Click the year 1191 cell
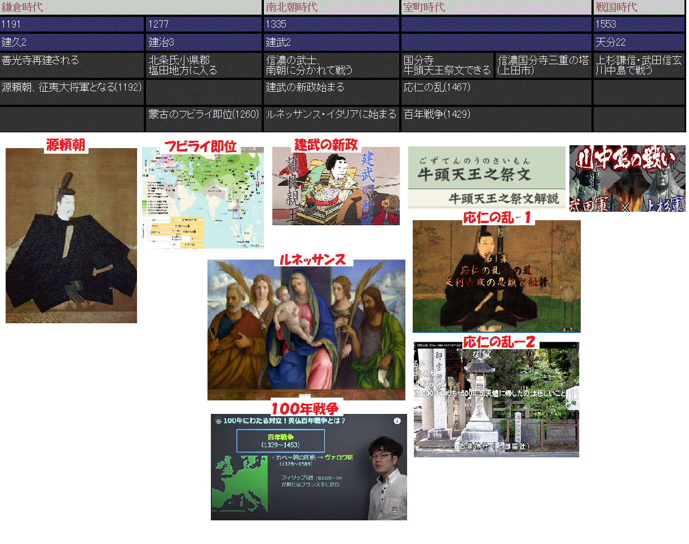 click(72, 24)
